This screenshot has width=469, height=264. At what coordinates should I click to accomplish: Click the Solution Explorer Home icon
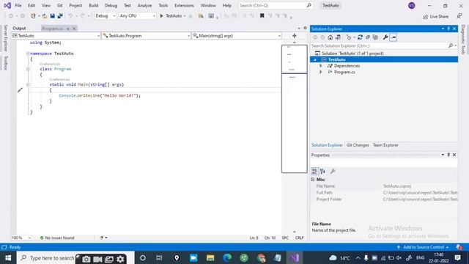tap(330, 37)
